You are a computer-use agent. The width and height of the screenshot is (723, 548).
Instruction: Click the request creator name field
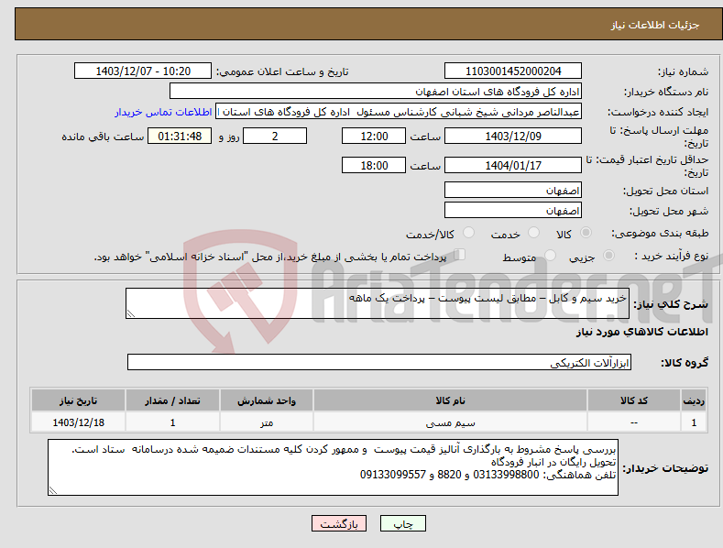399,112
